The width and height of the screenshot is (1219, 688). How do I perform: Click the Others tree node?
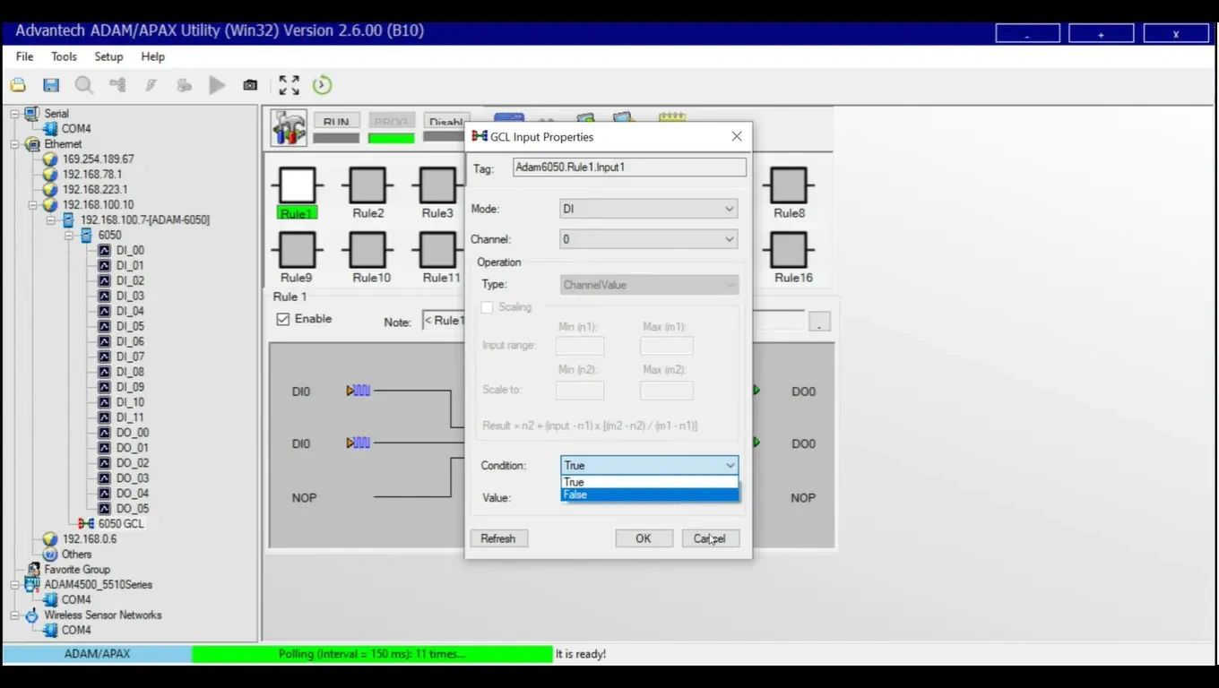pyautogui.click(x=76, y=554)
